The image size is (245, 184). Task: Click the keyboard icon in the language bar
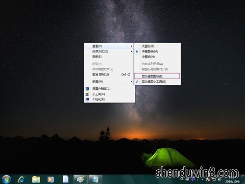coord(187,179)
